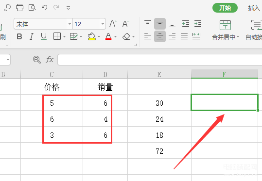
Task: Expand the fill color dropdown arrow
Action: [x=99, y=36]
